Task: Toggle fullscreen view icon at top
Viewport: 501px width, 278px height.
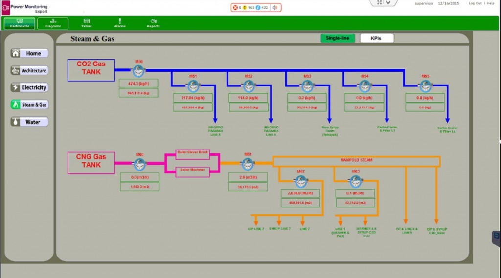Action: [x=379, y=2]
